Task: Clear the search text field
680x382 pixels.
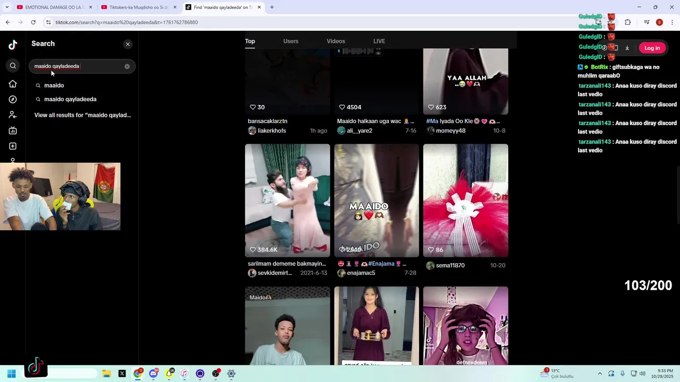Action: 127,66
